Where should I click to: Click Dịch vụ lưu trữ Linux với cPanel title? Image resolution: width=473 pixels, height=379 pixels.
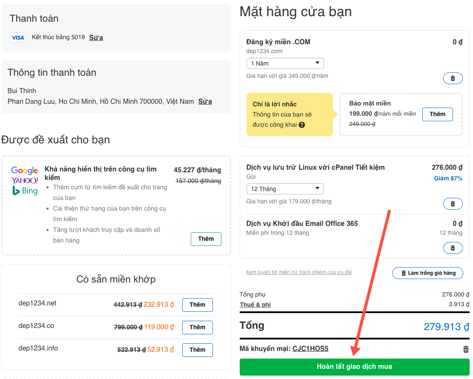coord(315,168)
